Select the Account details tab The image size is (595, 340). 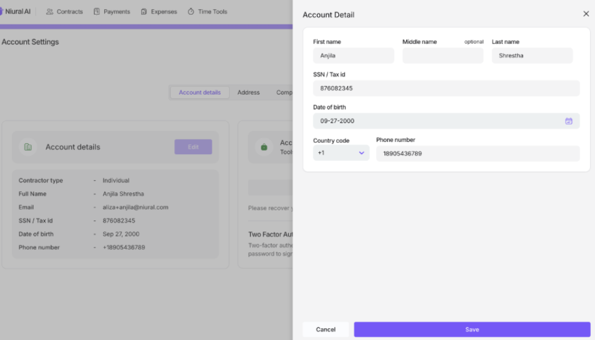(x=199, y=93)
